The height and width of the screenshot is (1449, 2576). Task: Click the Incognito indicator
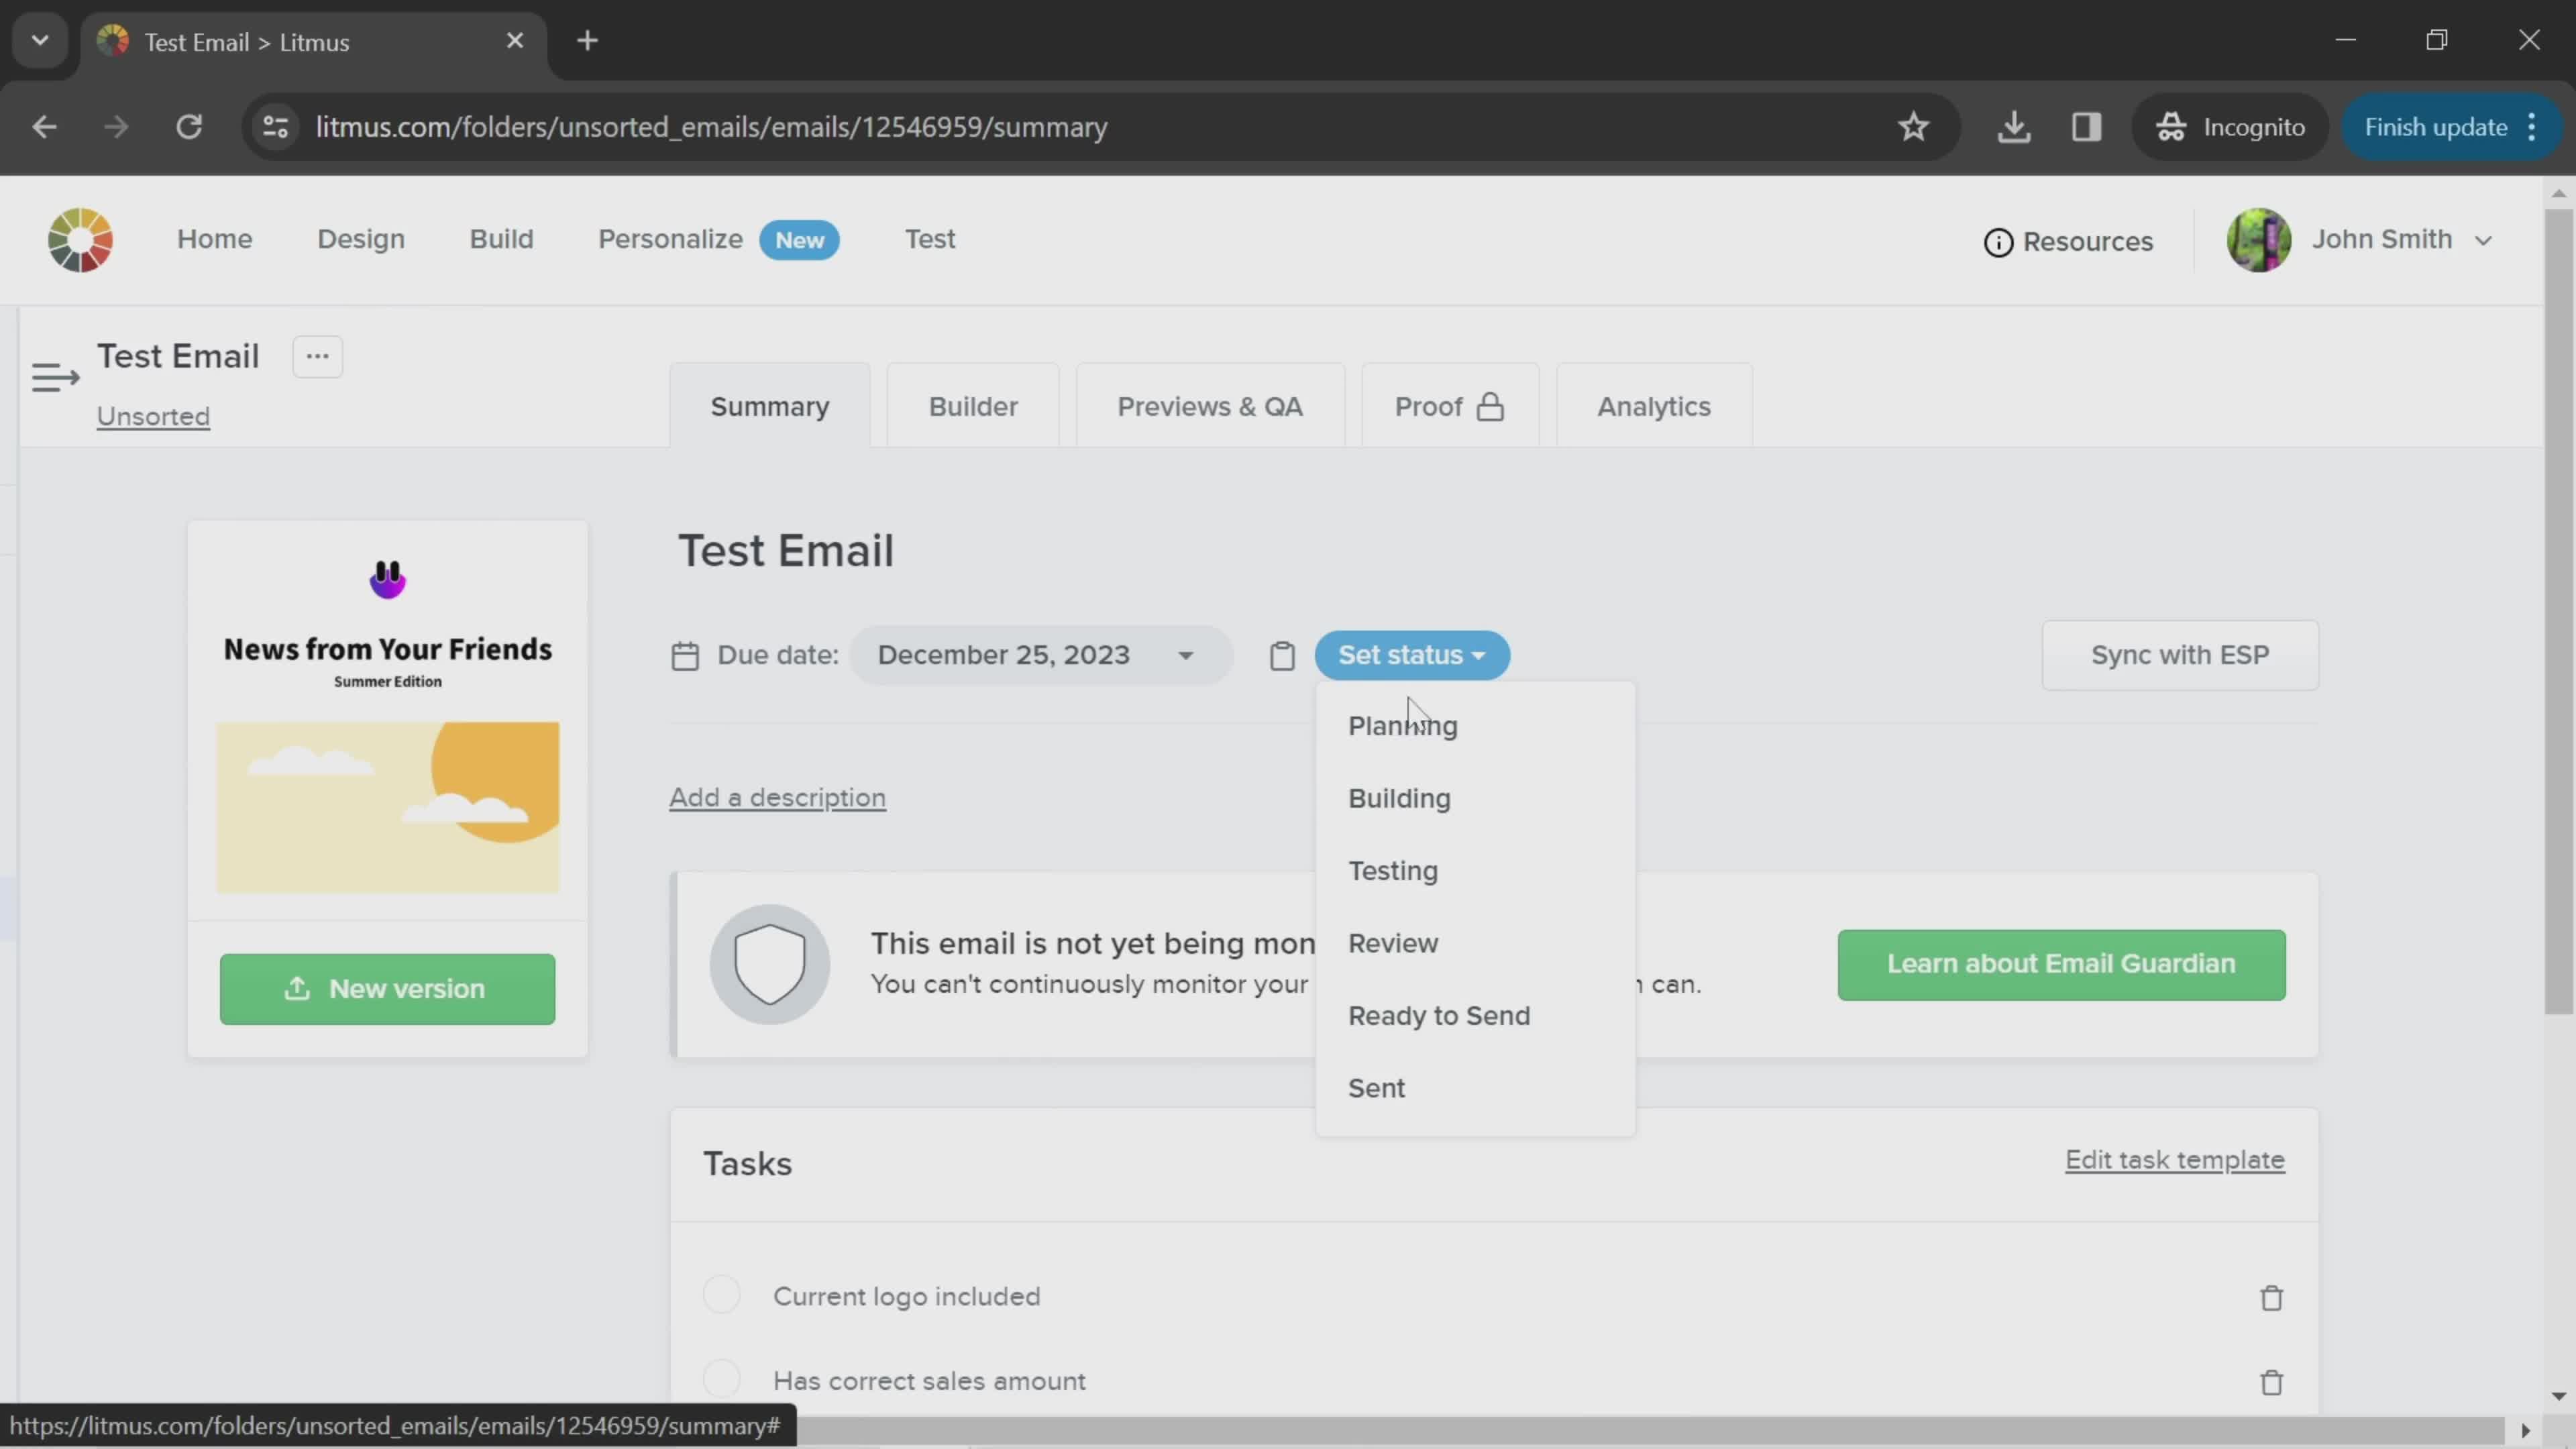pyautogui.click(x=2230, y=127)
